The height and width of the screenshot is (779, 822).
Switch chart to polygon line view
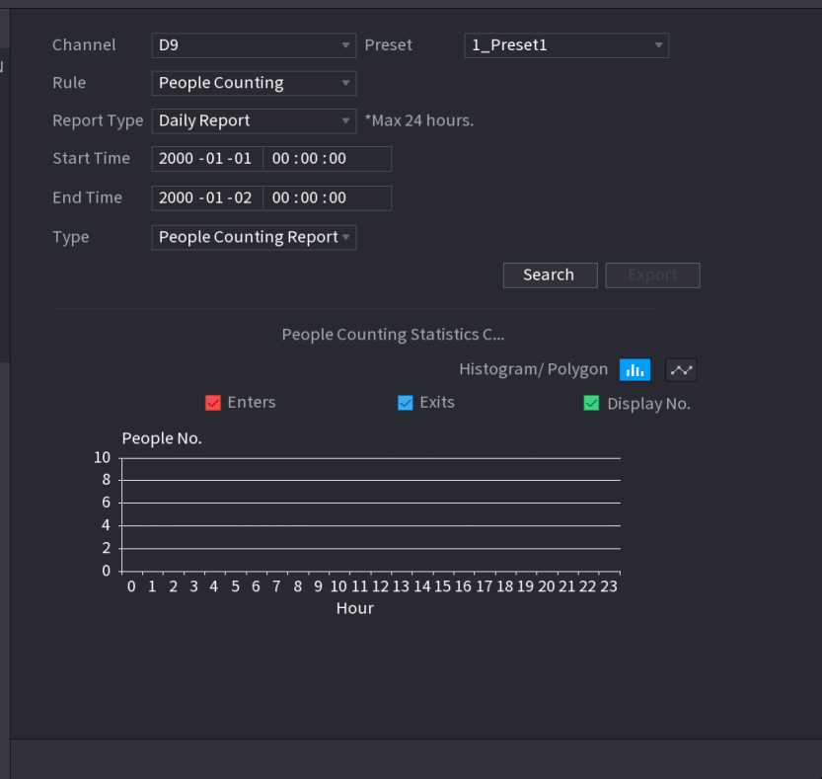click(x=681, y=370)
